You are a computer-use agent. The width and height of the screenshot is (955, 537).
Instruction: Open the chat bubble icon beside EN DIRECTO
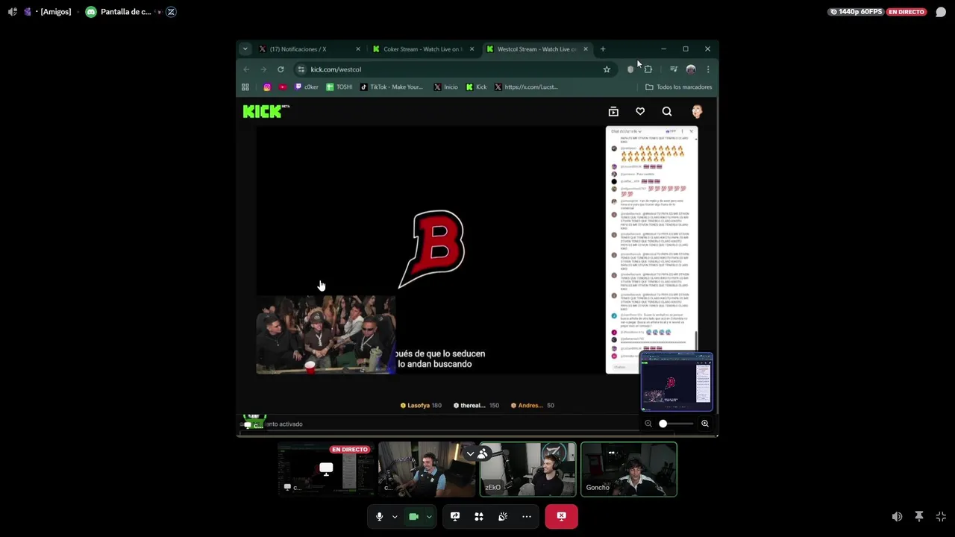coord(941,12)
